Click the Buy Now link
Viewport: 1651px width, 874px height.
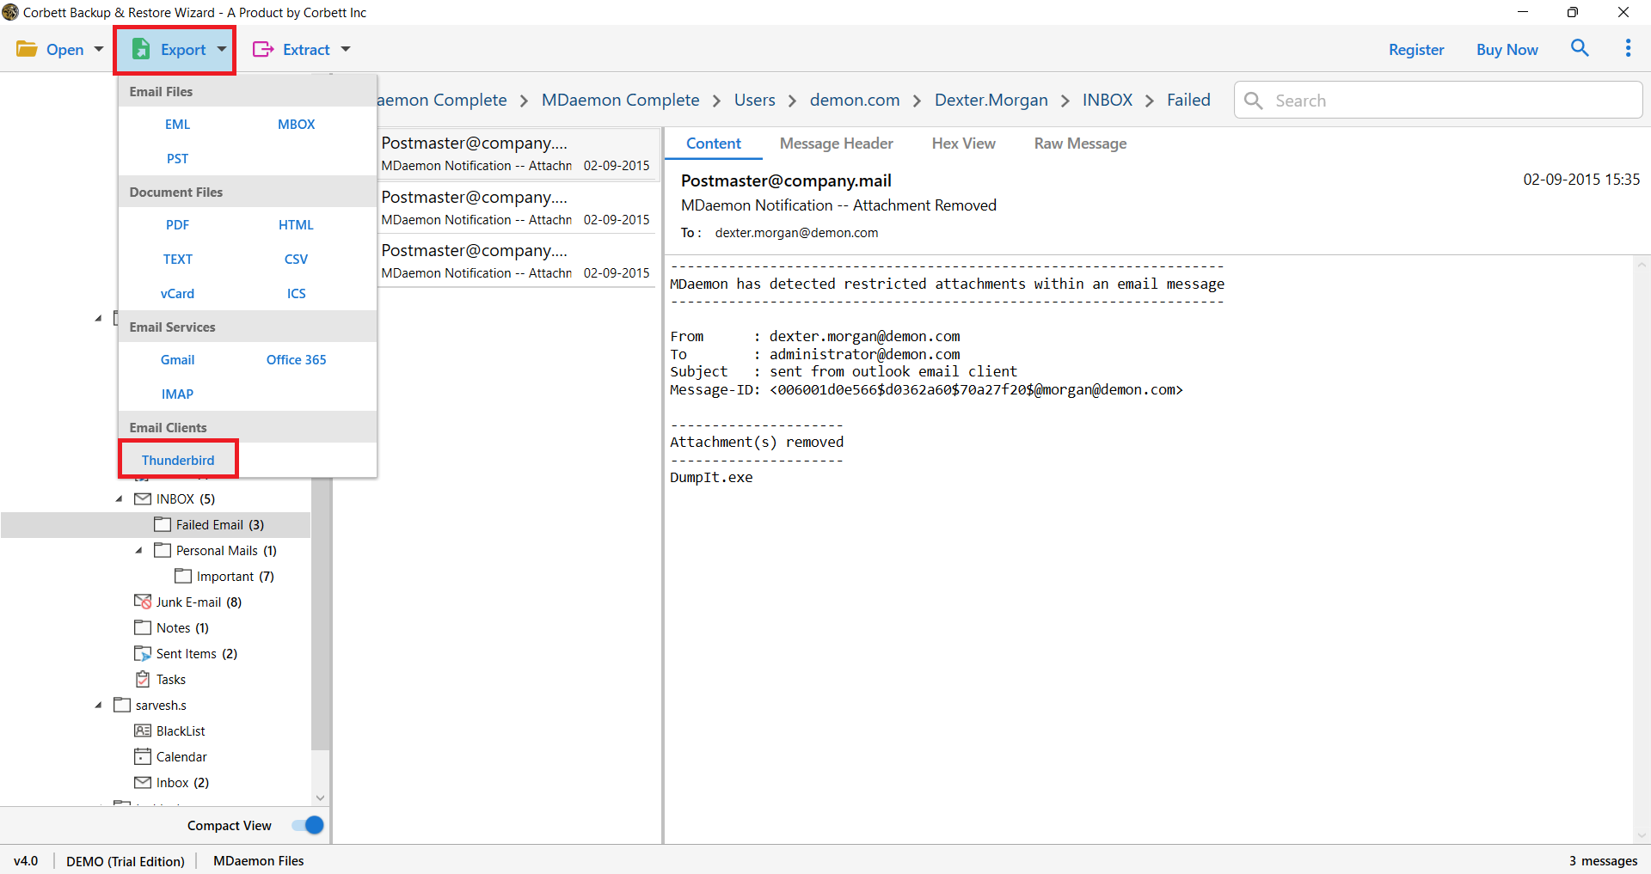pyautogui.click(x=1507, y=49)
